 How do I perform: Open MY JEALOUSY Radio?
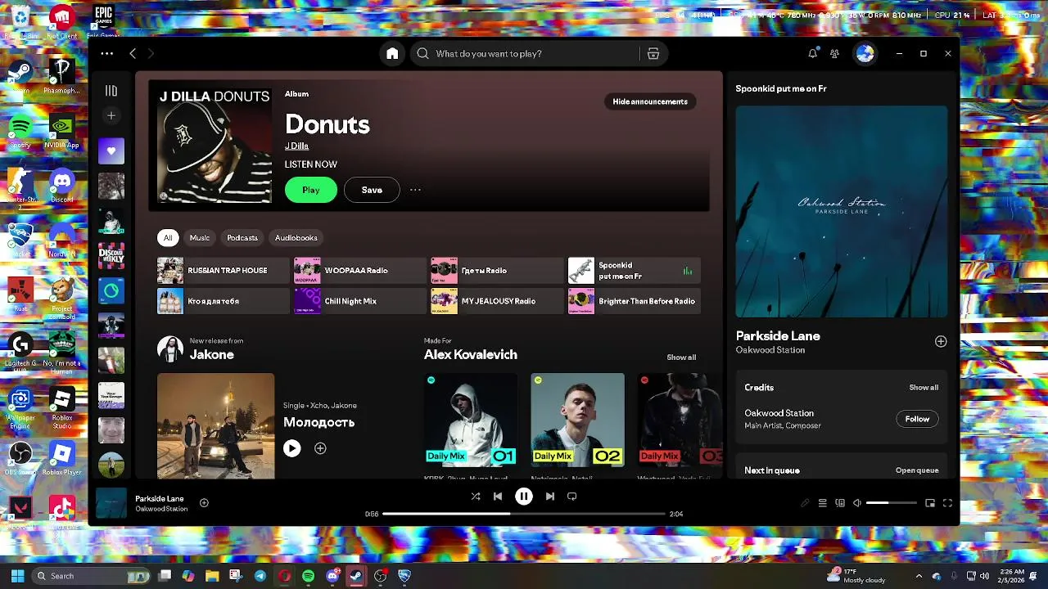click(x=497, y=301)
